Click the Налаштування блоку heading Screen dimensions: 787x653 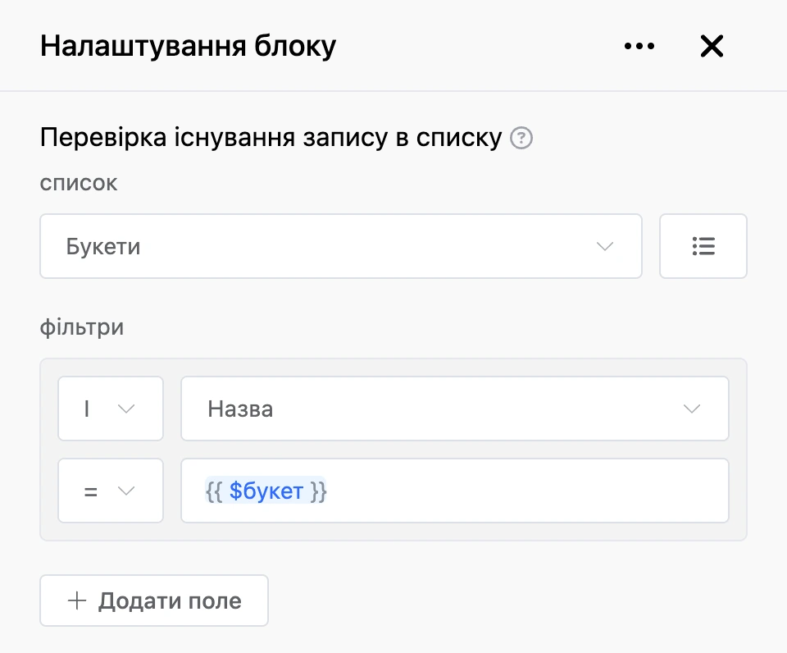(189, 46)
